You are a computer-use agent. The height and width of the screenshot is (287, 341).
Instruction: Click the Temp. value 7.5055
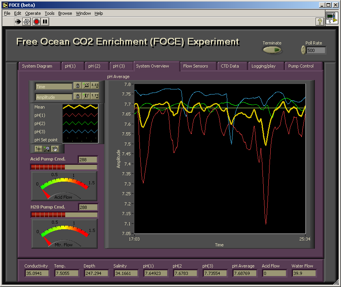click(x=66, y=273)
